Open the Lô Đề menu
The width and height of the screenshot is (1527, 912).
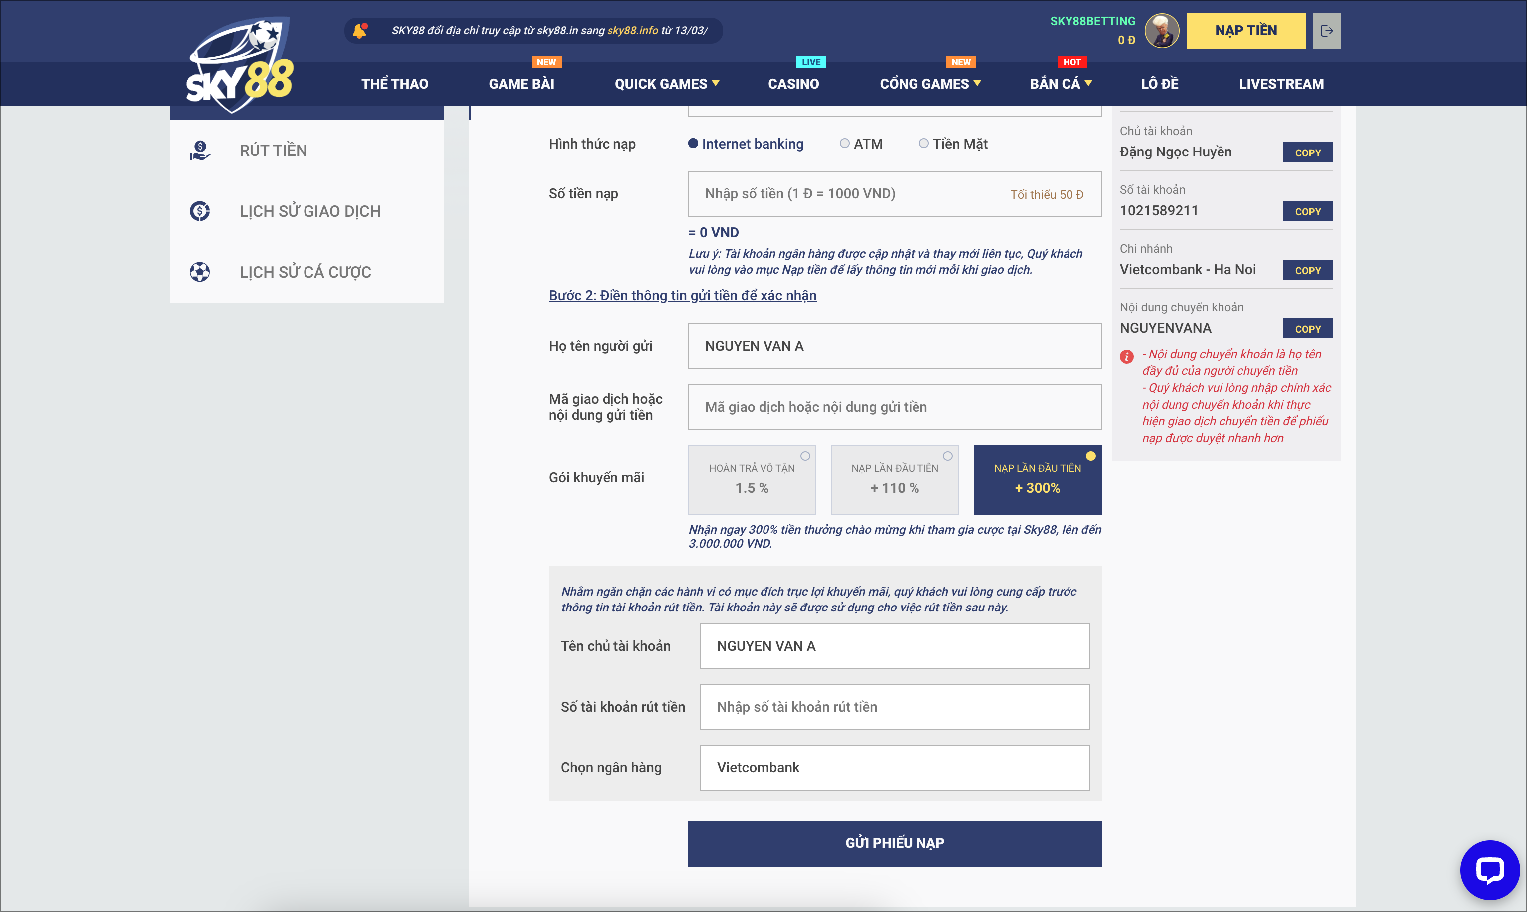pos(1160,84)
